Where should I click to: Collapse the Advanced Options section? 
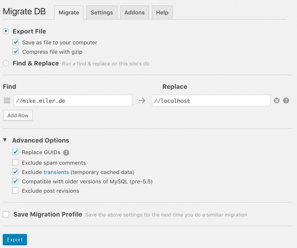[x=5, y=140]
